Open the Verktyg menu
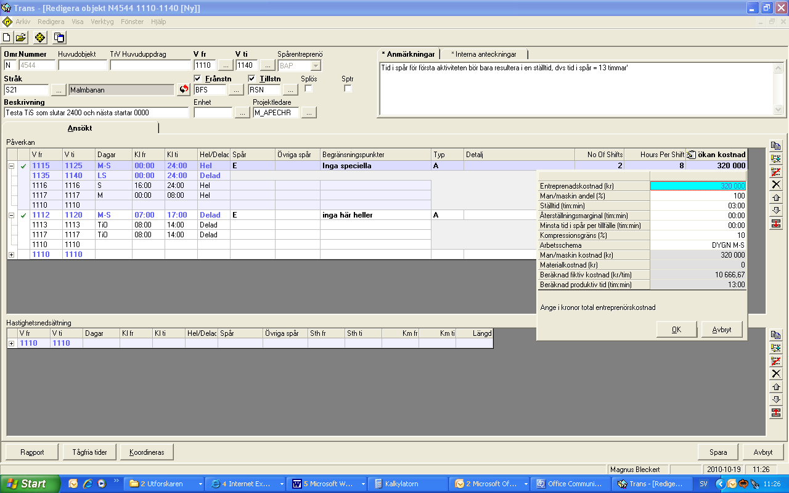 pos(102,22)
